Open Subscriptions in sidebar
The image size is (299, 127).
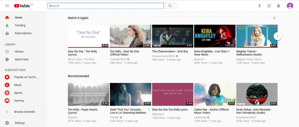(23, 33)
